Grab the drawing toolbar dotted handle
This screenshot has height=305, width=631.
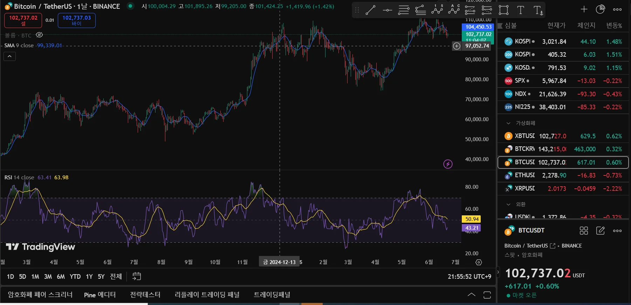coord(357,10)
